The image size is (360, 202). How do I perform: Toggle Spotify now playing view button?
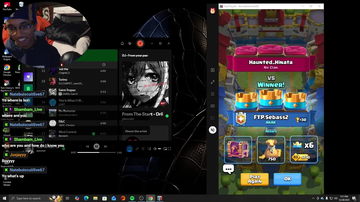(x=129, y=149)
